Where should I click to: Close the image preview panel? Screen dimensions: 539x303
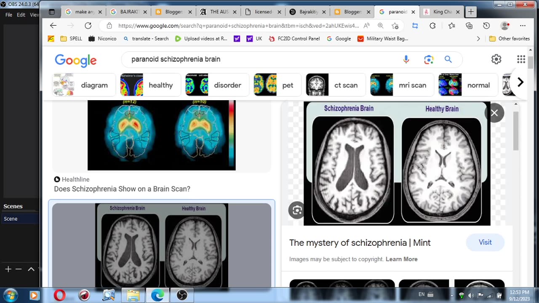tap(494, 113)
